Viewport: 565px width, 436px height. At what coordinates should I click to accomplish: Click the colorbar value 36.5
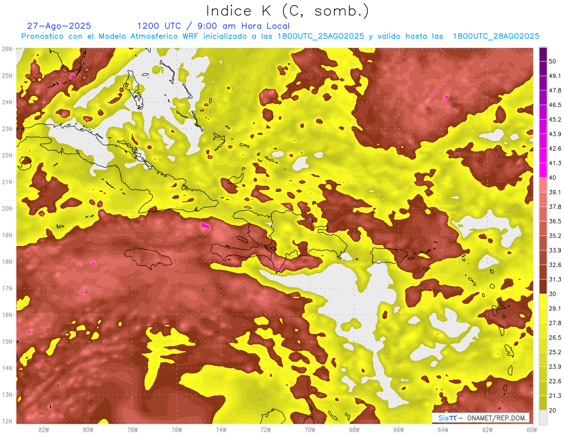(555, 221)
